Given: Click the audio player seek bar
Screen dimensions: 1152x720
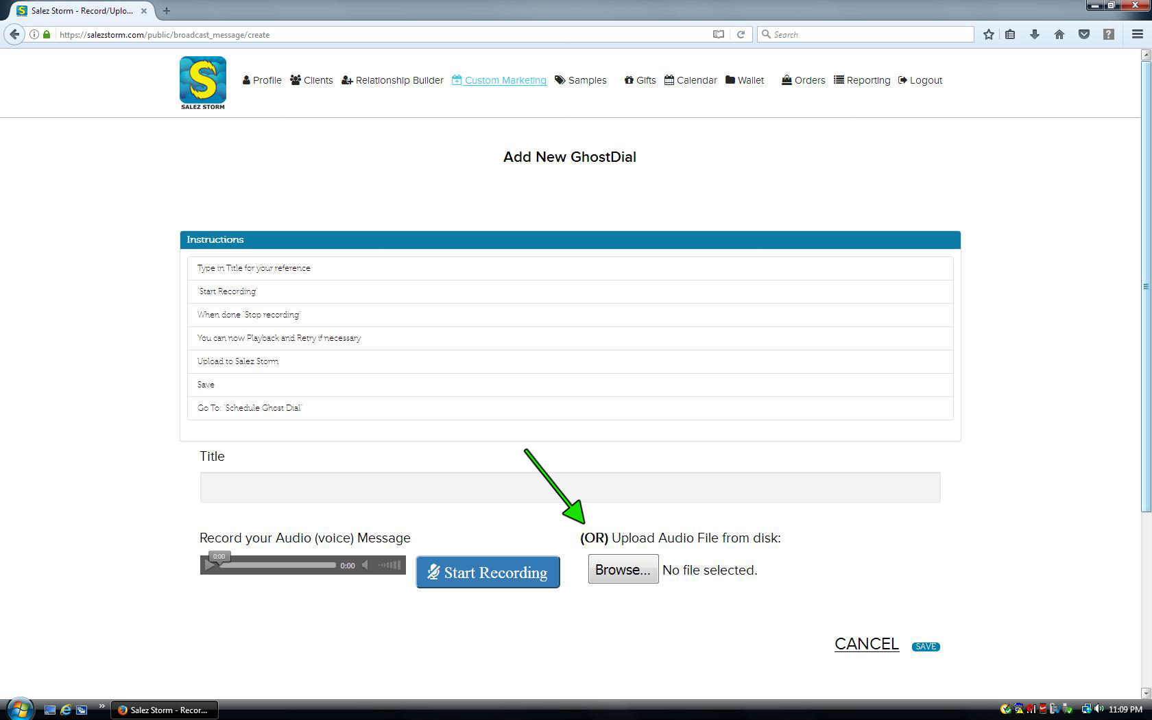Looking at the screenshot, I should (x=278, y=565).
